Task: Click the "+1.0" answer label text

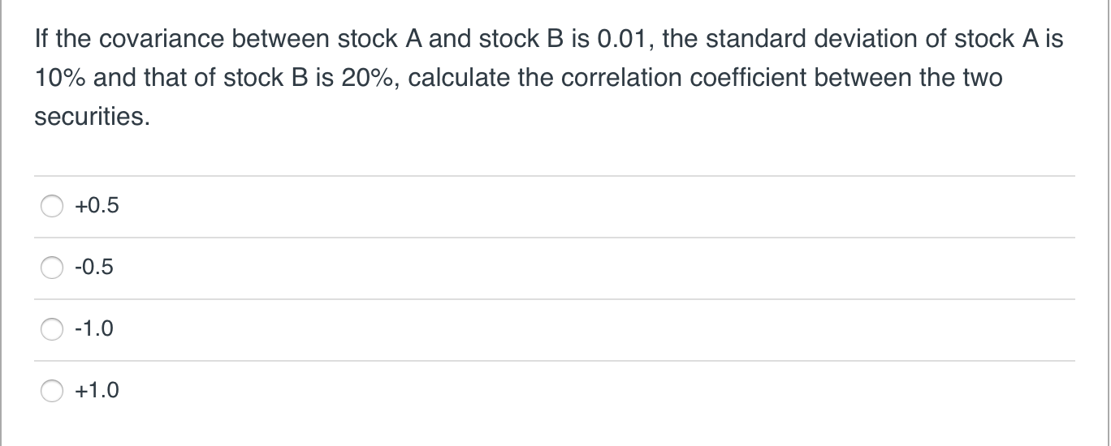Action: pos(97,391)
